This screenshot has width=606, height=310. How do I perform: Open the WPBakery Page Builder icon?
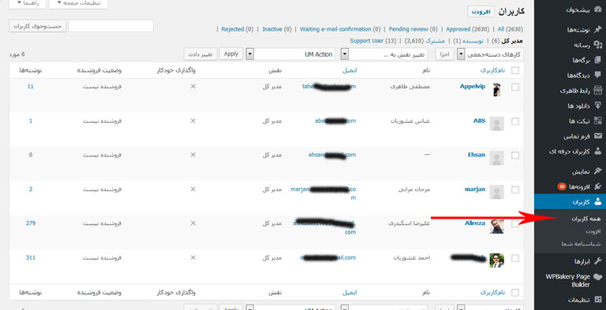[597, 276]
